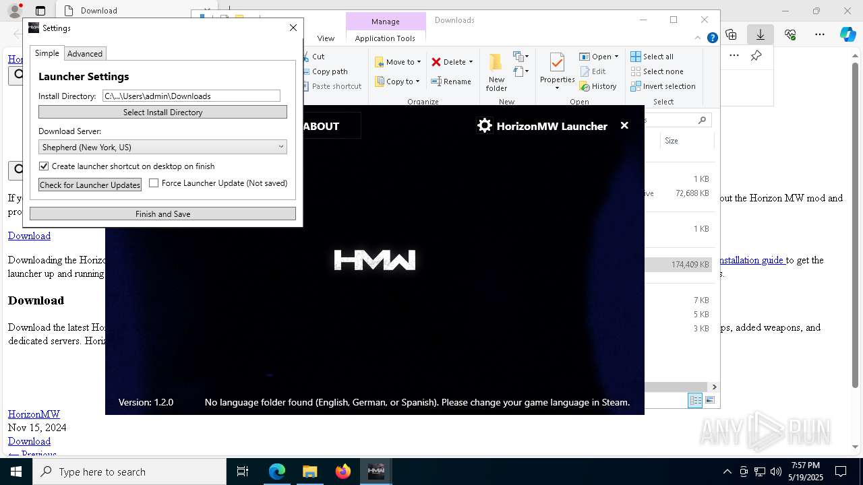
Task: Open Edge tab actions menu icon
Action: pyautogui.click(x=40, y=11)
